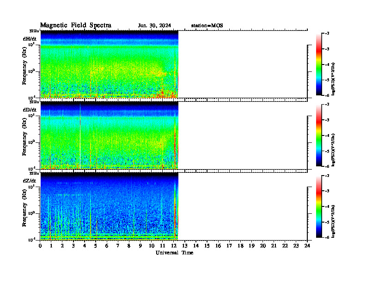The width and height of the screenshot is (366, 282).
Task: Click hour '11' on the Universal Time axis
Action: coord(163,246)
